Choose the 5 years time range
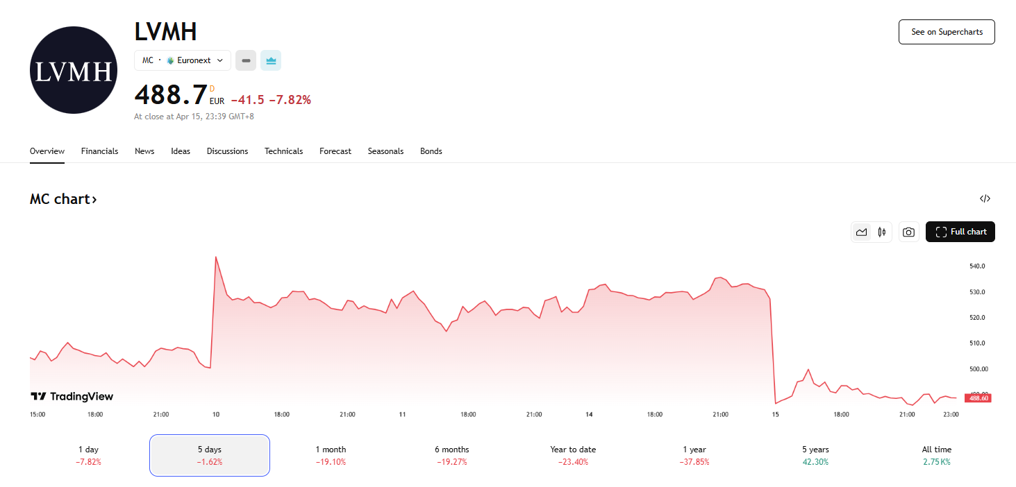Image resolution: width=1016 pixels, height=487 pixels. [x=815, y=455]
